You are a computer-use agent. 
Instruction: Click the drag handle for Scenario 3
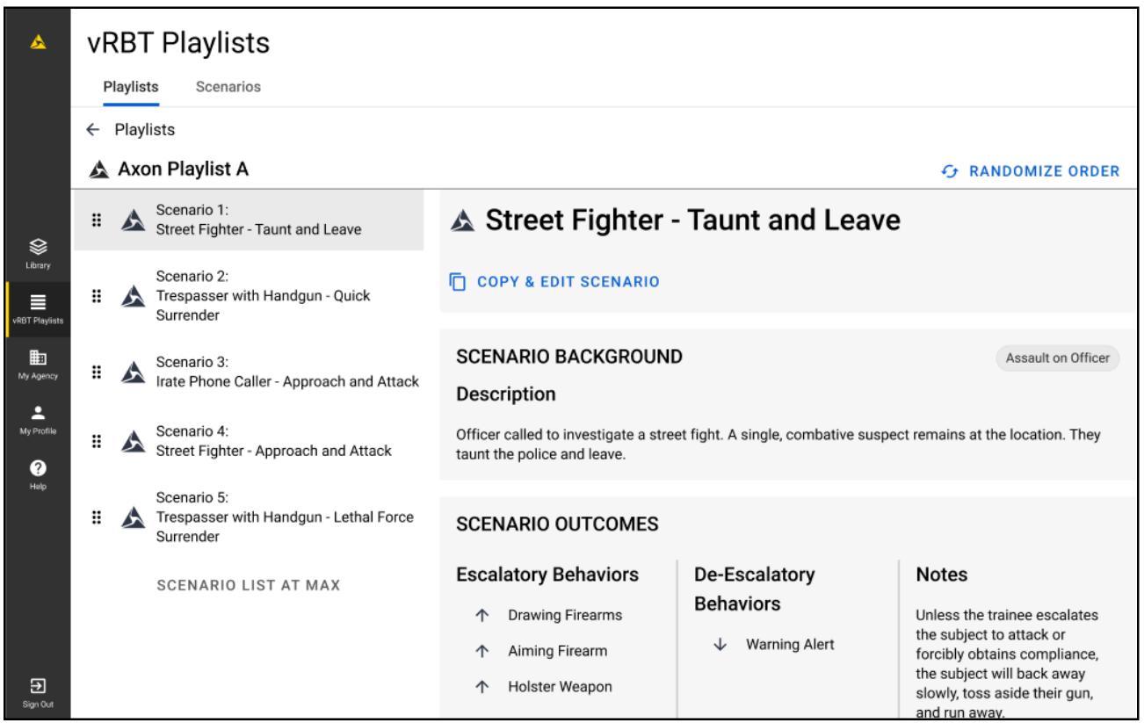[97, 372]
